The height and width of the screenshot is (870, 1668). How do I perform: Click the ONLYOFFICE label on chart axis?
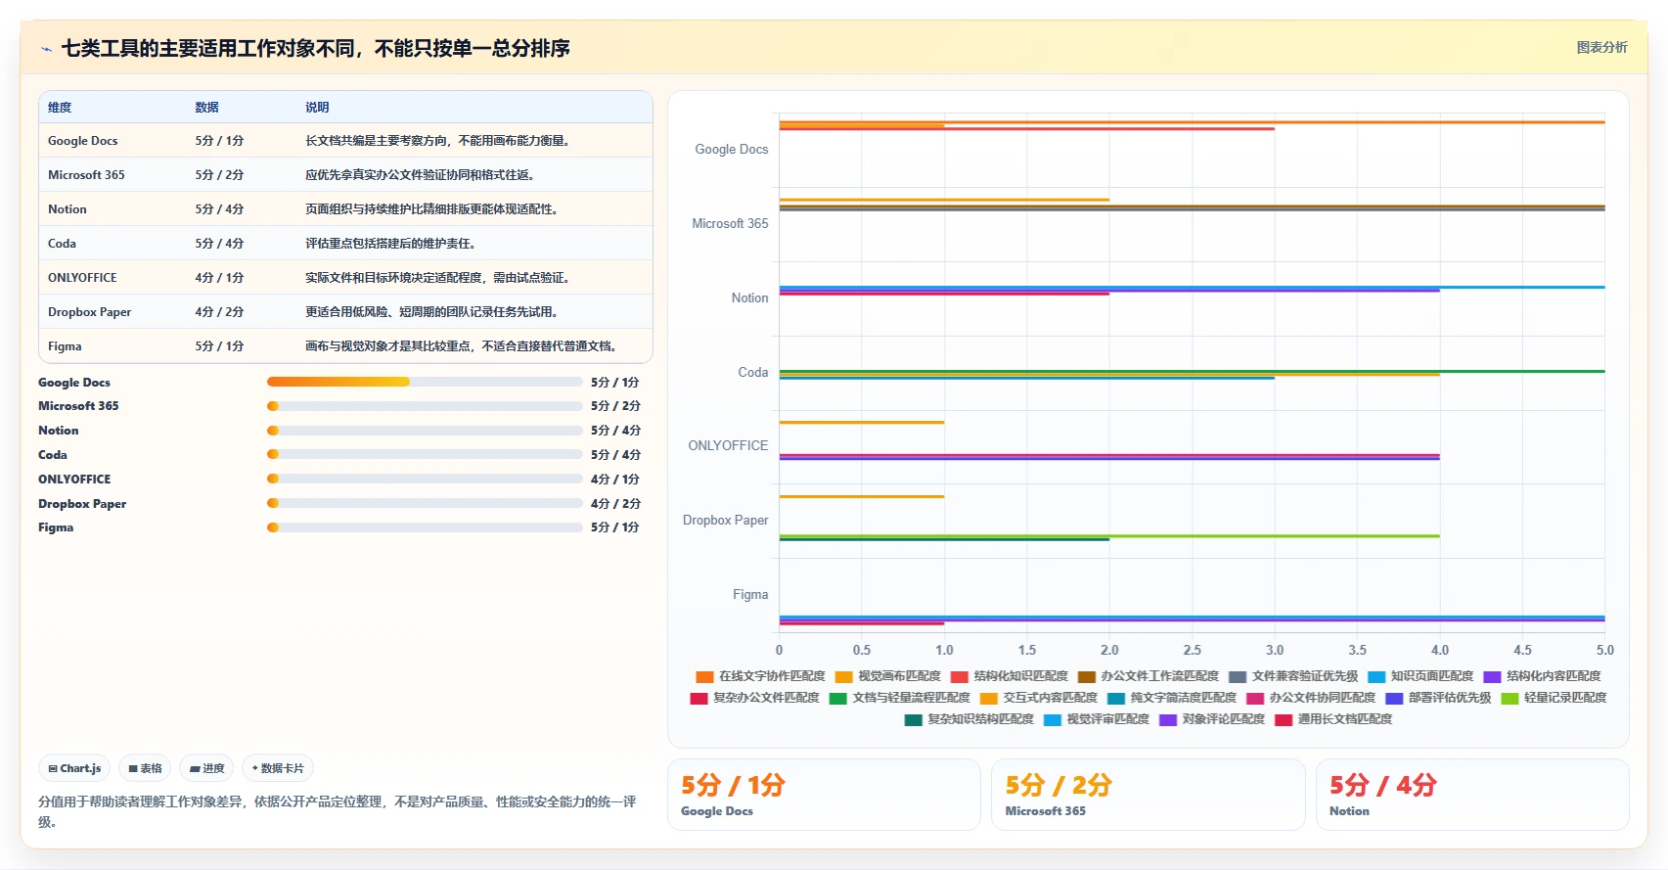click(x=728, y=446)
